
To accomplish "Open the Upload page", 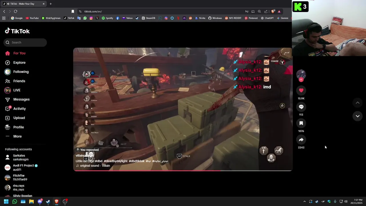I will coord(15,118).
